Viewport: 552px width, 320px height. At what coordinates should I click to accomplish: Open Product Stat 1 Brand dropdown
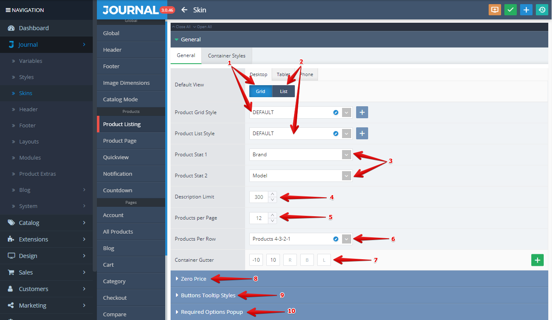coord(301,155)
